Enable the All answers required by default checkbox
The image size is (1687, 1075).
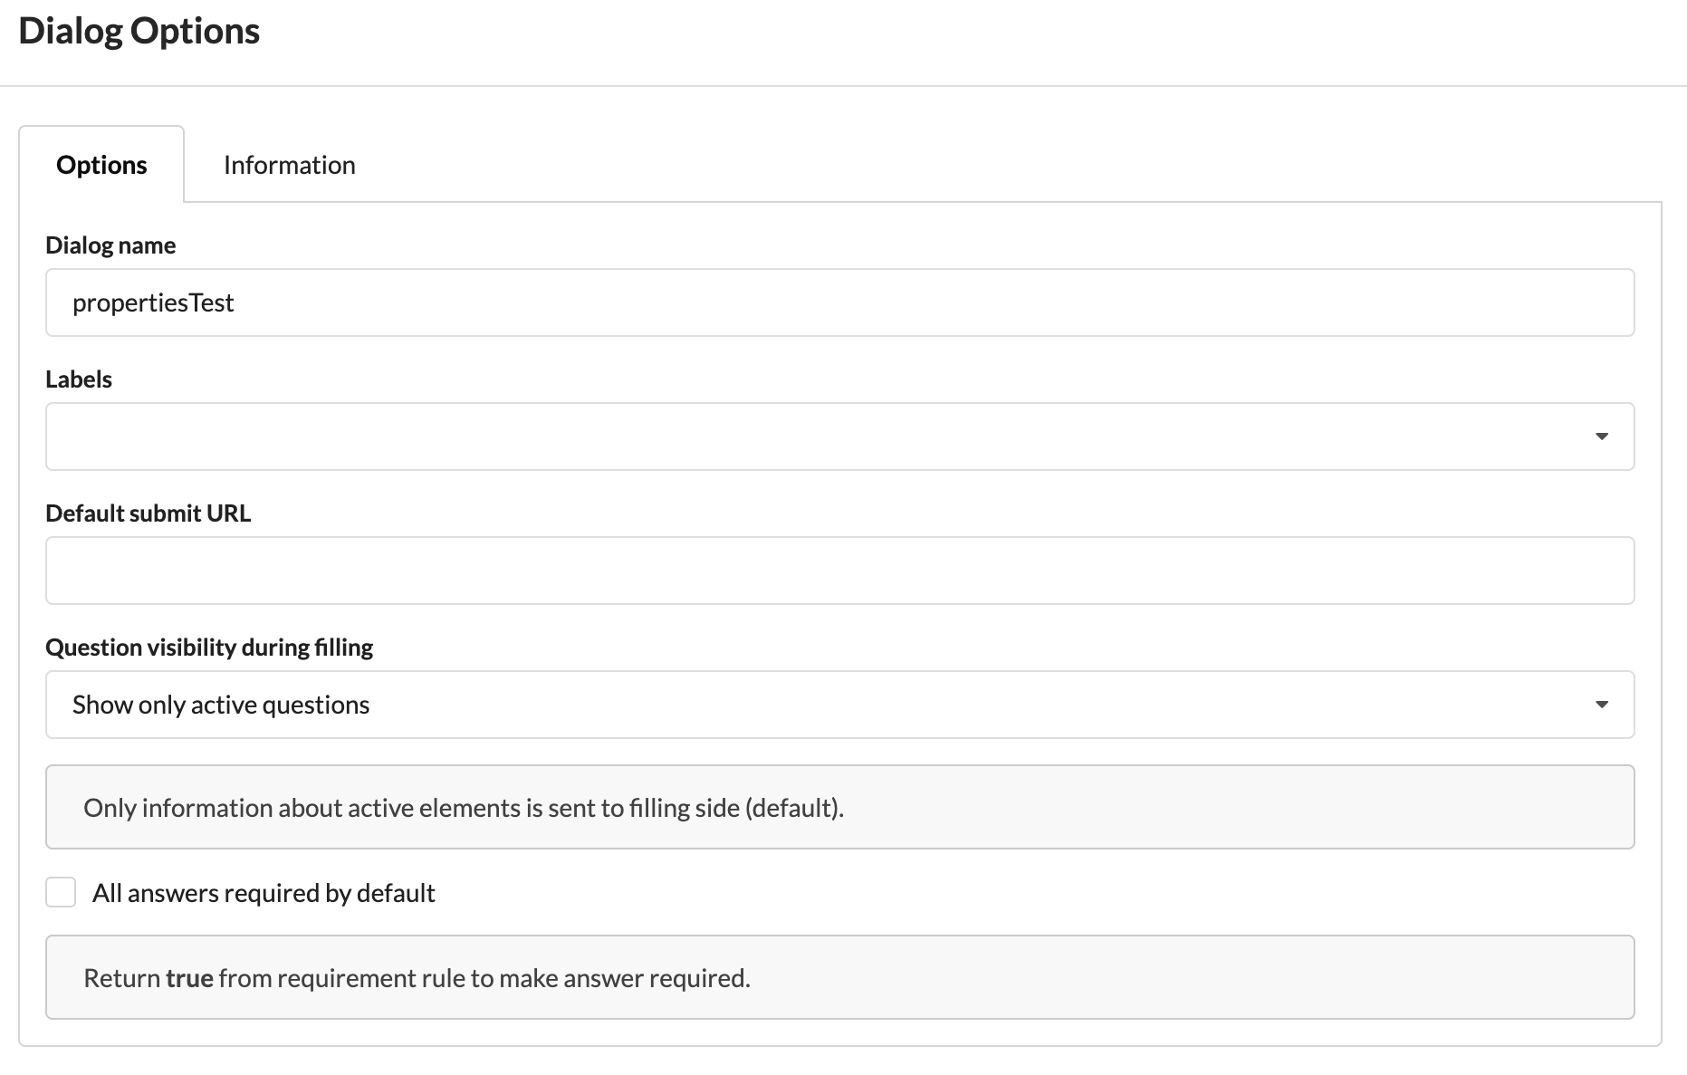point(60,892)
